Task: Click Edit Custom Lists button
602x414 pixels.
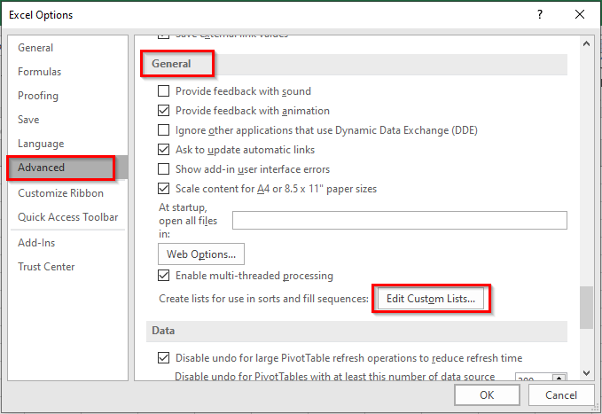Action: coord(431,299)
